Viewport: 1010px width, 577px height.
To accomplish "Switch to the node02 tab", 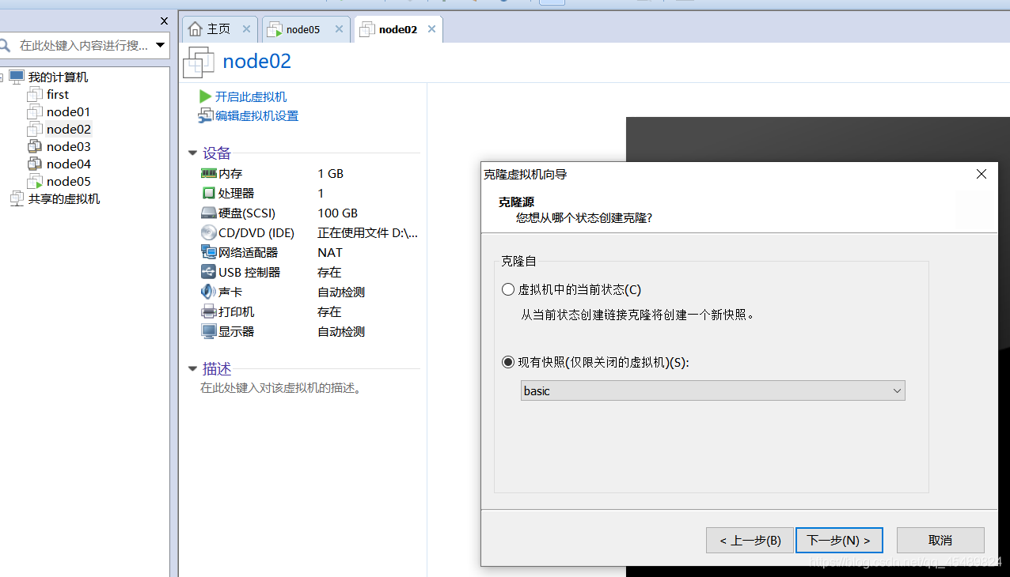I will 398,29.
